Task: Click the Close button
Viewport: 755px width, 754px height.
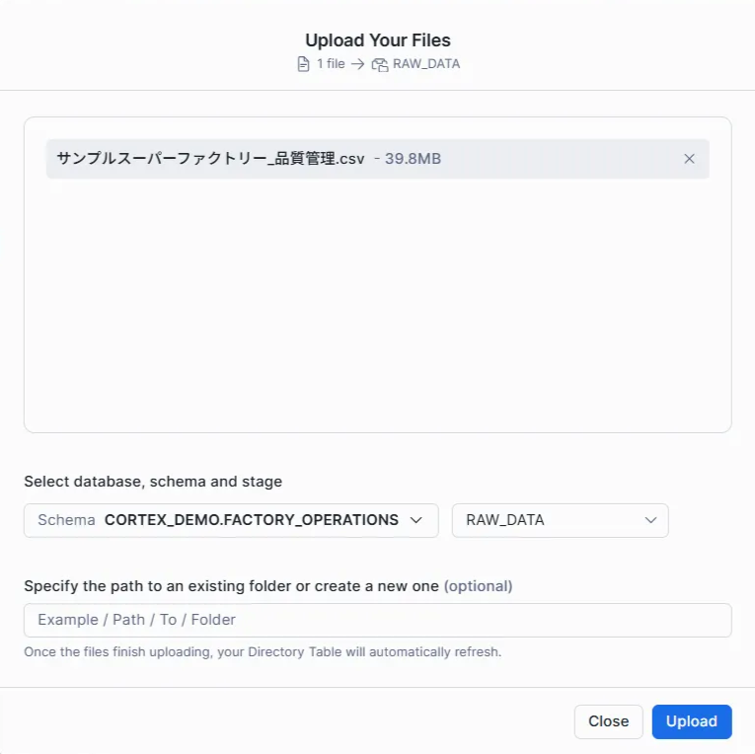Action: coord(608,721)
